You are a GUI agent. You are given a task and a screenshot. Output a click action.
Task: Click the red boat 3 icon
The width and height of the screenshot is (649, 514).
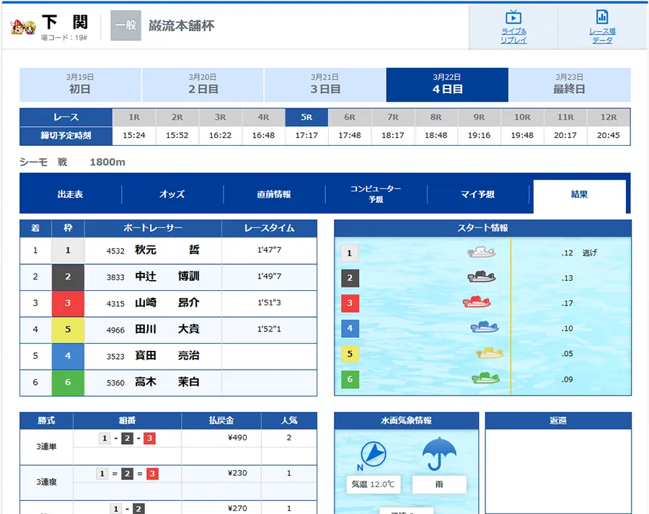477,302
